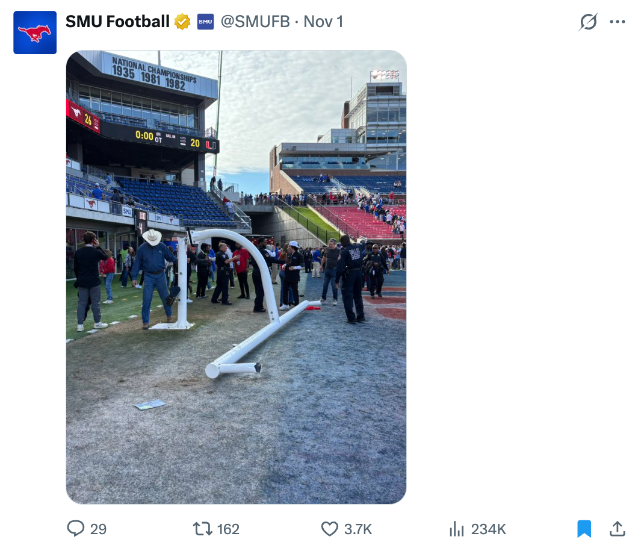
Task: Open Grok actions for this post
Action: point(588,22)
